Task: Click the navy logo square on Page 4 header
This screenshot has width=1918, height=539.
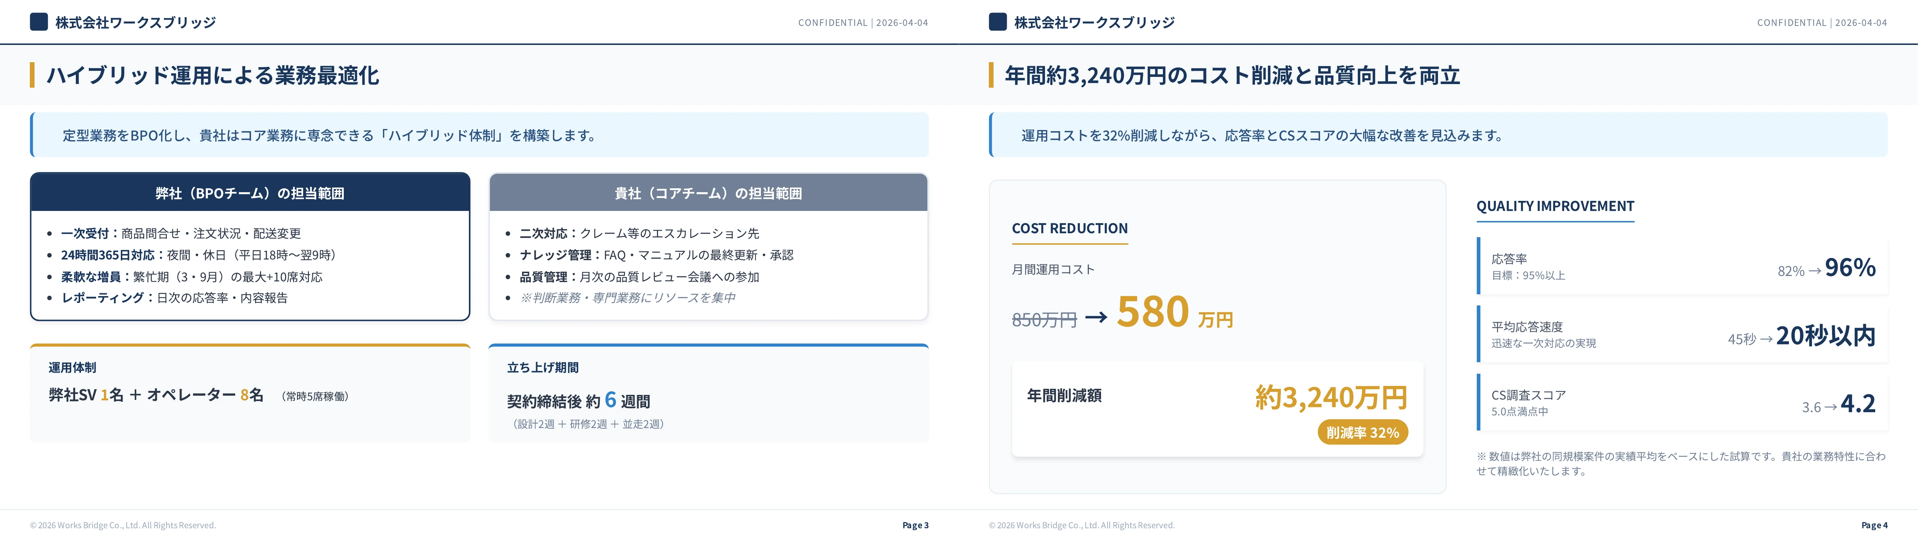Action: (998, 22)
